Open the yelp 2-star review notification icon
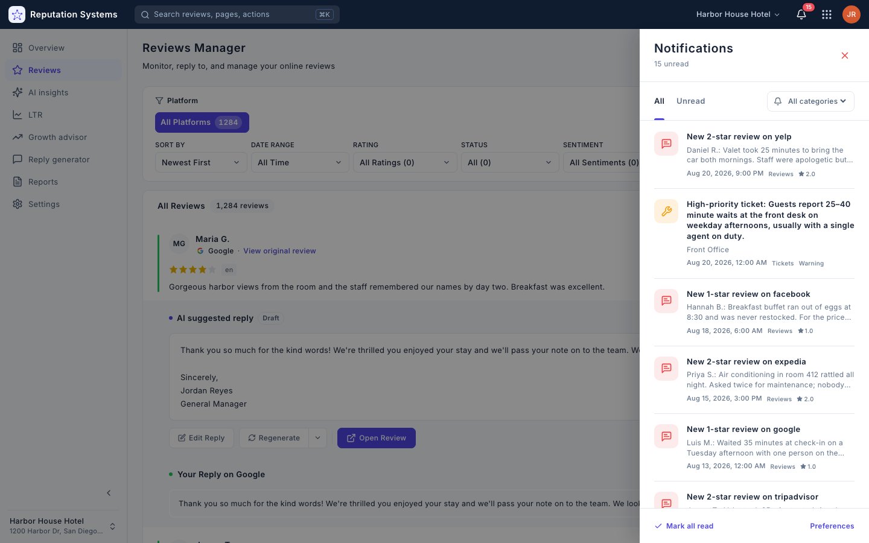 (x=666, y=144)
